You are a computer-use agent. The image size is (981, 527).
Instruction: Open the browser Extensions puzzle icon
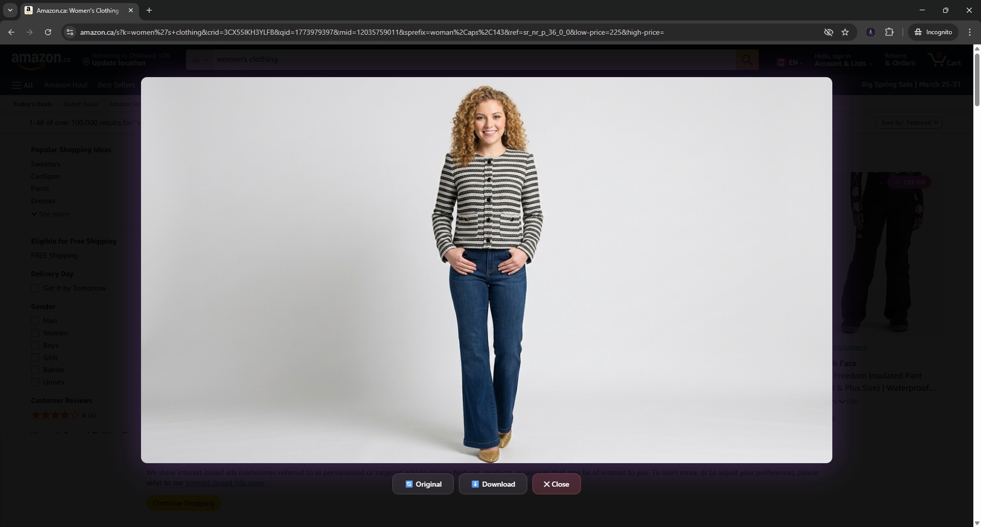[x=889, y=32]
